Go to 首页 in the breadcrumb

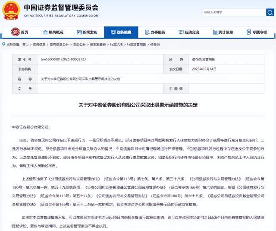point(25,45)
